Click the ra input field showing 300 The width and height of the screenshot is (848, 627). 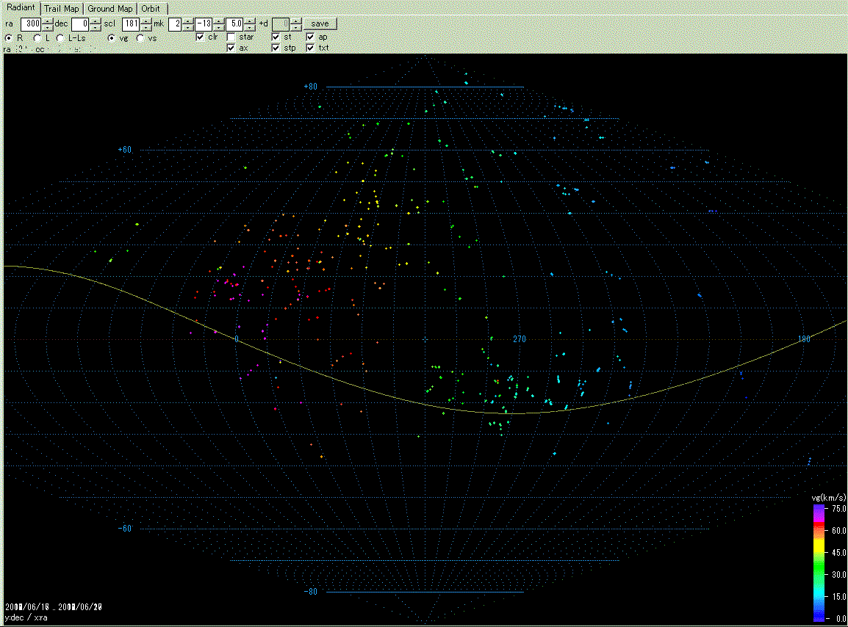click(30, 23)
